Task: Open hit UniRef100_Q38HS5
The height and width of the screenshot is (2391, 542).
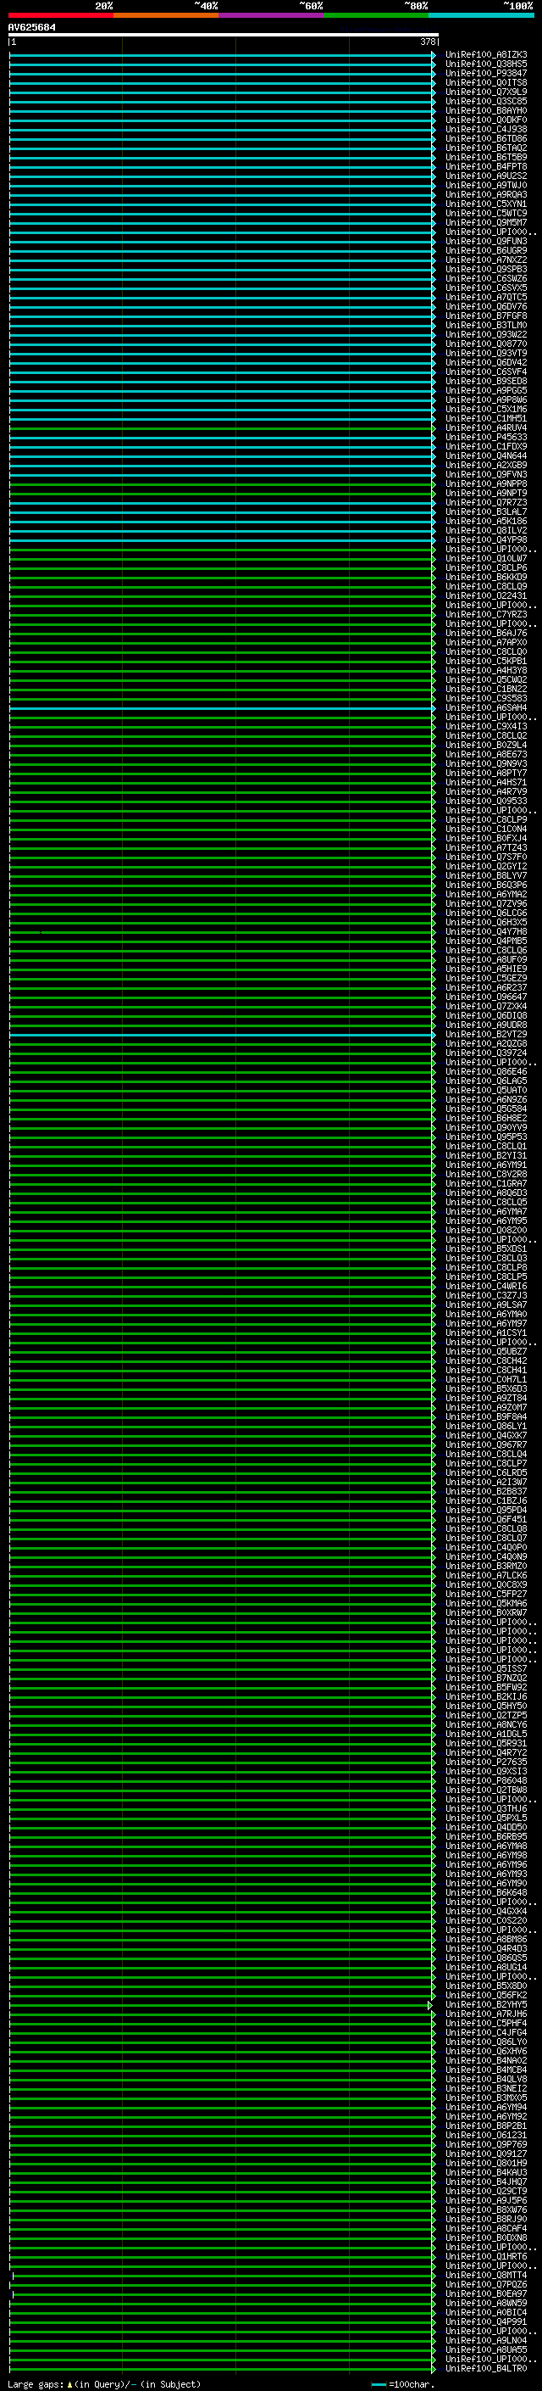Action: pyautogui.click(x=485, y=64)
